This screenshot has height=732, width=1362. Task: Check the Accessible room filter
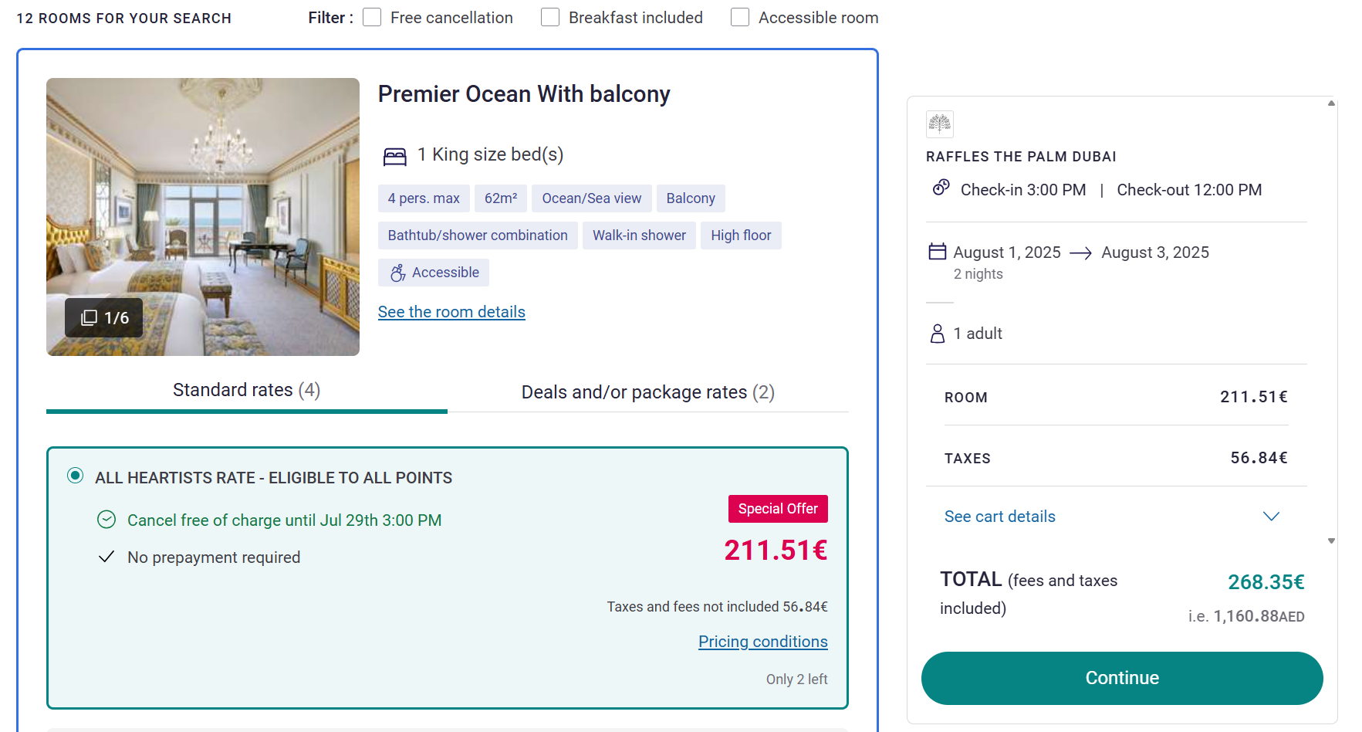point(740,17)
